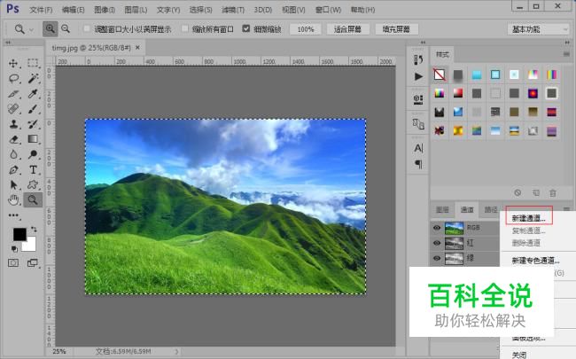
Task: Select the Eyedropper tool
Action: (33, 94)
